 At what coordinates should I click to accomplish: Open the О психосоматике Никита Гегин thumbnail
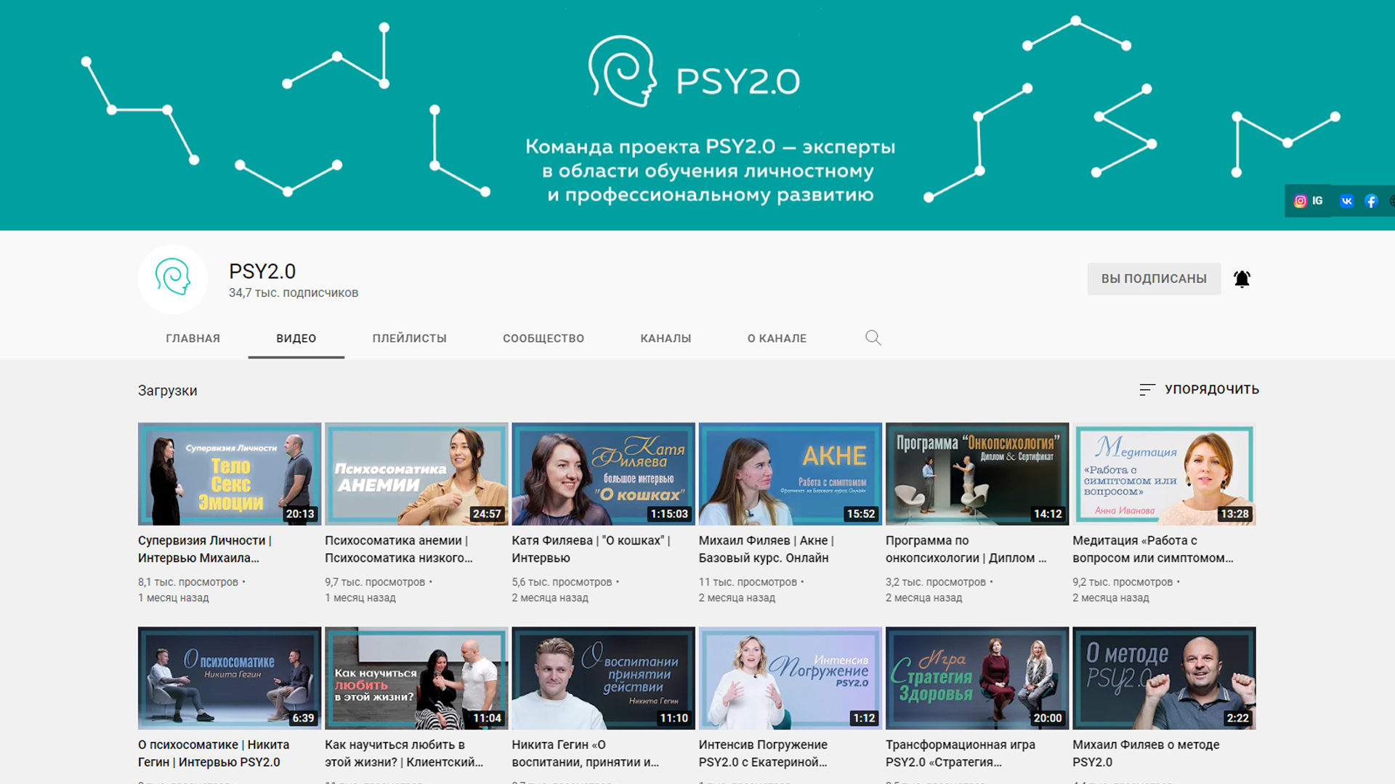[x=230, y=678]
